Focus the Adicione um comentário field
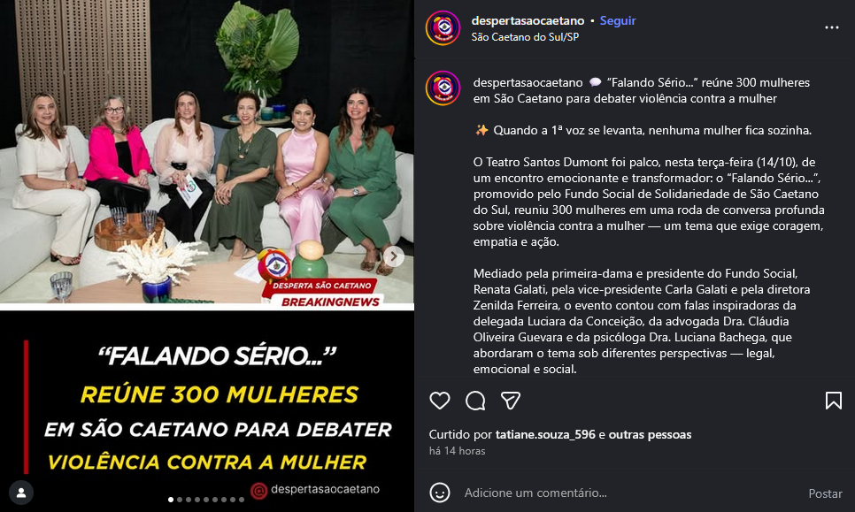The height and width of the screenshot is (512, 855). [x=627, y=493]
